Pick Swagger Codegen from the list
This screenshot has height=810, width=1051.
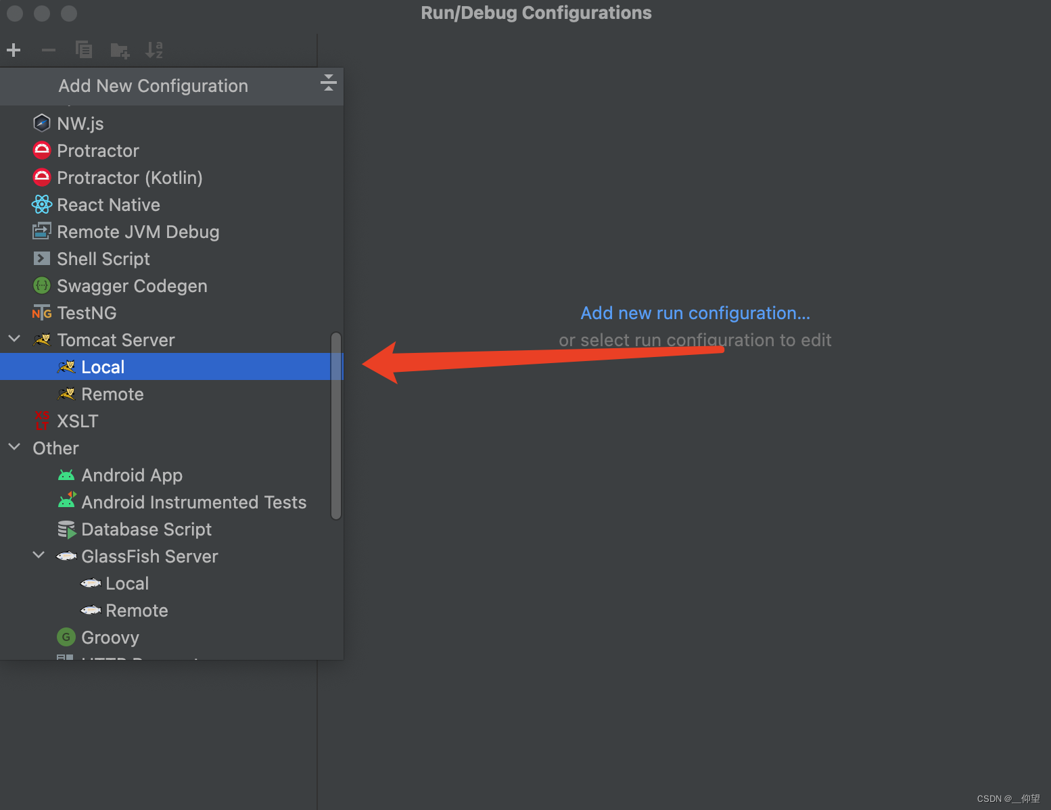(172, 285)
